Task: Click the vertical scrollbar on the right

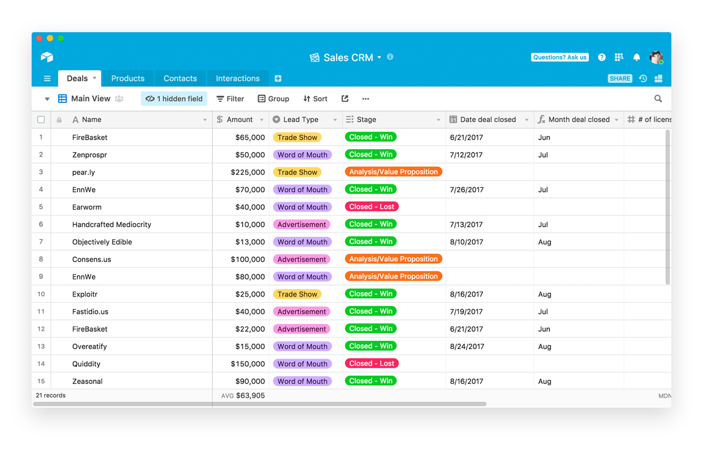Action: tap(668, 207)
